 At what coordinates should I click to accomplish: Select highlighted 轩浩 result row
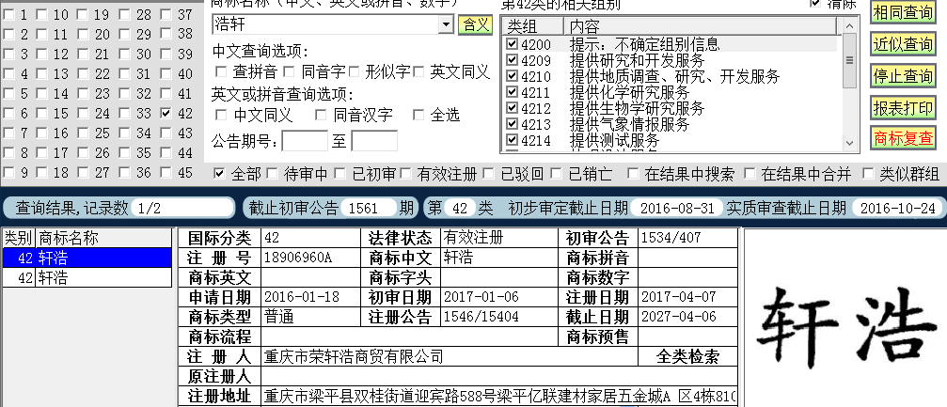click(x=87, y=258)
